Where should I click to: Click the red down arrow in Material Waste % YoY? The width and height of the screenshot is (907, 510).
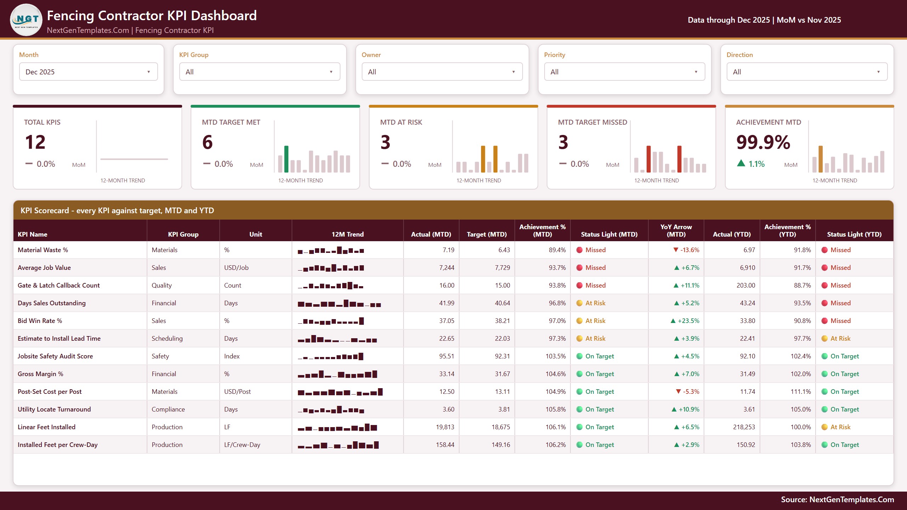click(x=676, y=250)
